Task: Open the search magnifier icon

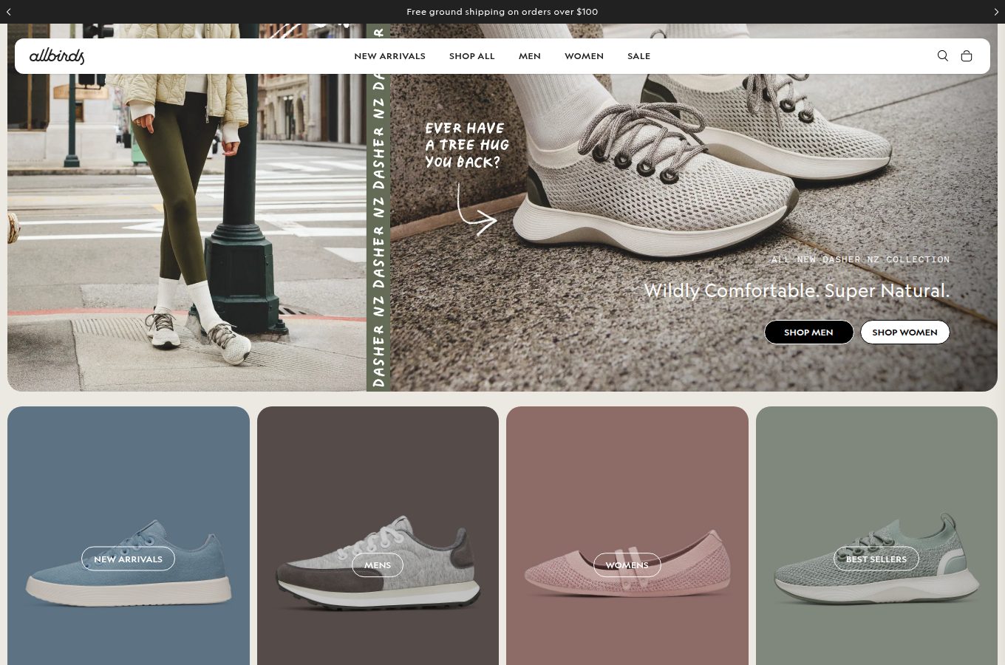Action: pyautogui.click(x=942, y=56)
